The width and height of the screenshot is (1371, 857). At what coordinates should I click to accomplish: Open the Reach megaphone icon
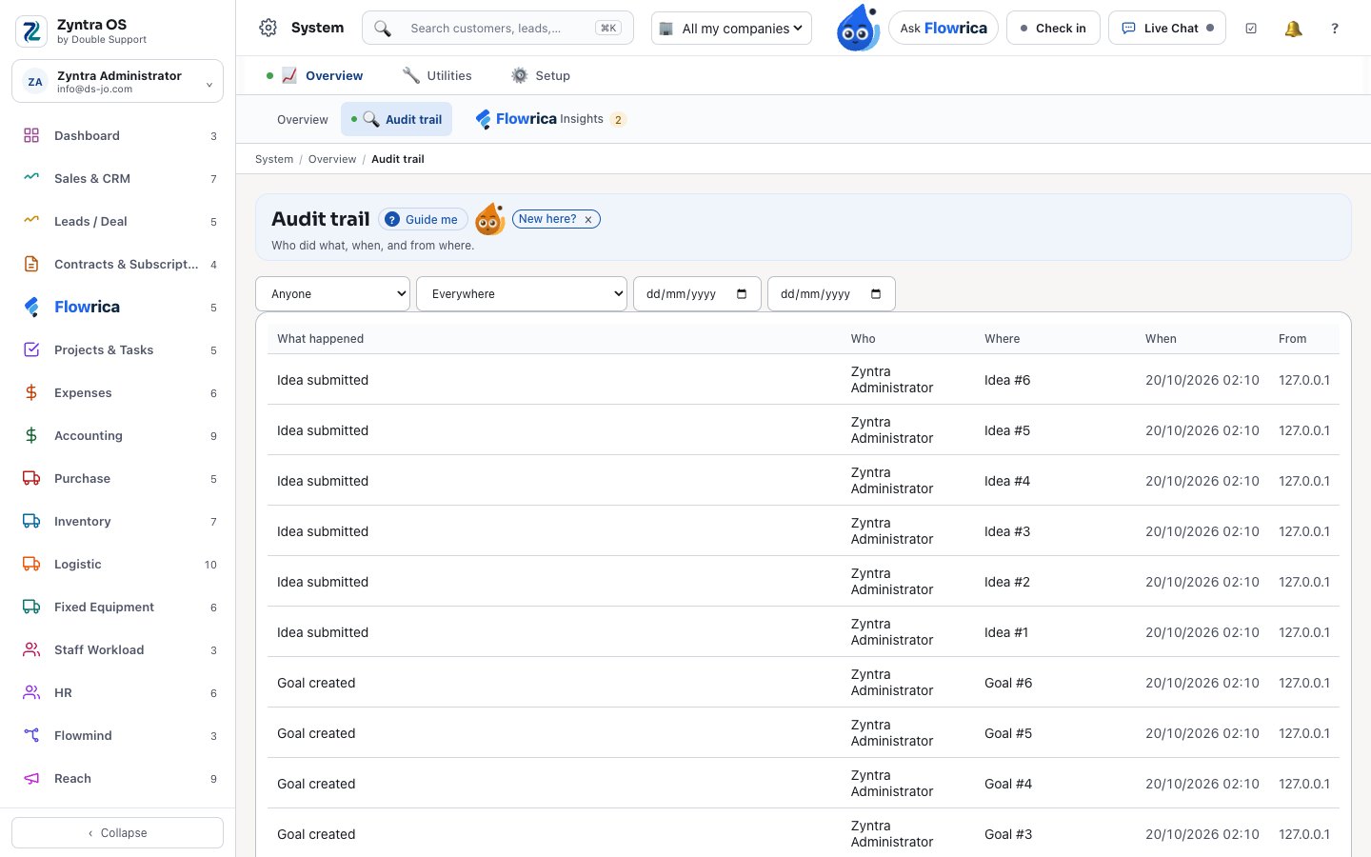tap(31, 779)
